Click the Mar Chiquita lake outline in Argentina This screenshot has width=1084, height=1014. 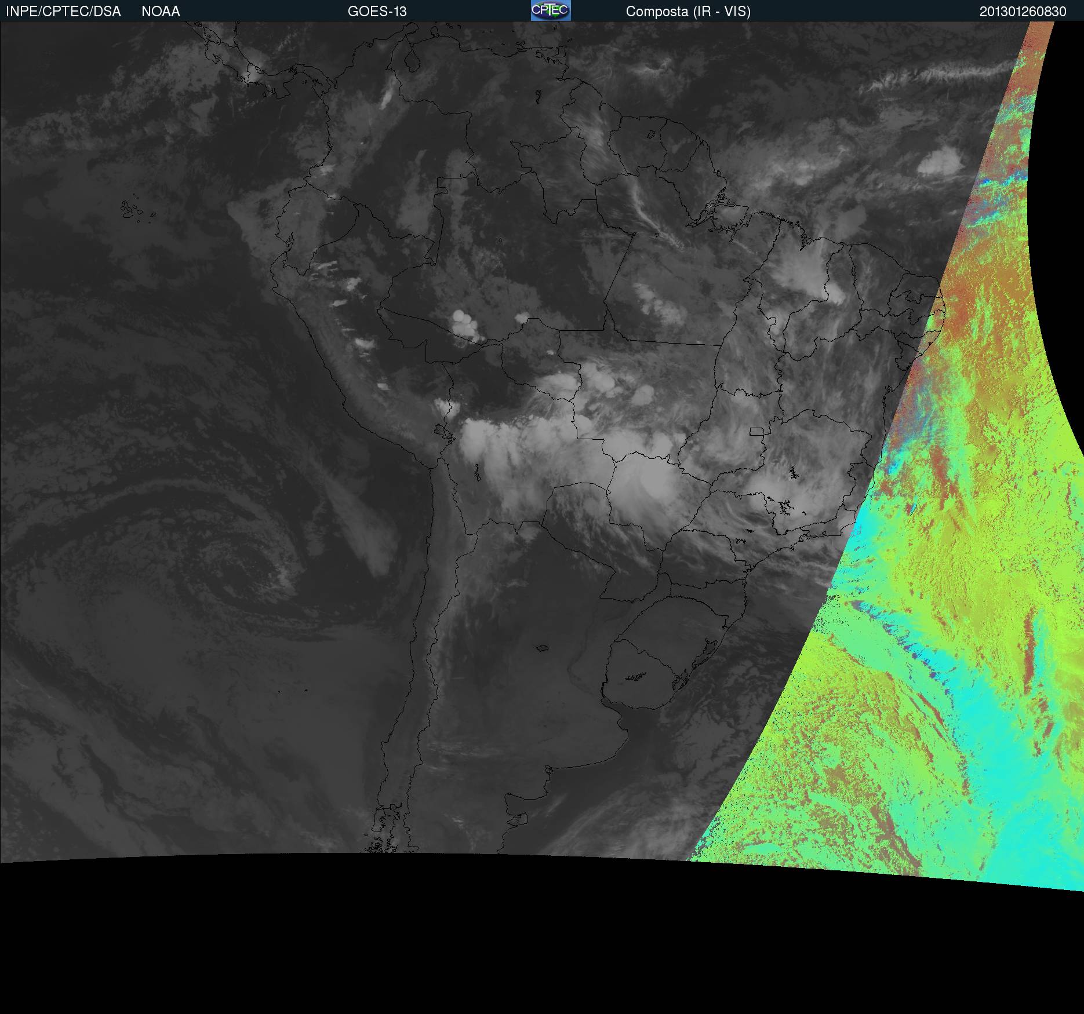[x=542, y=647]
